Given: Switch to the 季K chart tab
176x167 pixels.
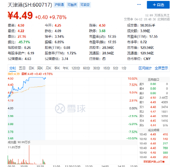Looking at the screenshot, I should [57, 68].
